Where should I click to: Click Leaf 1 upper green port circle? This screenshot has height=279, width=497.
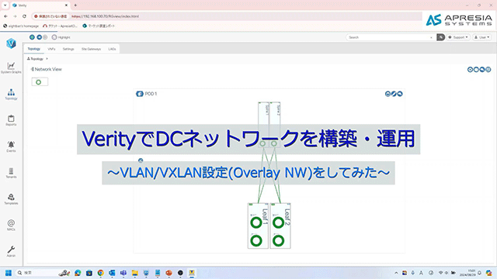(x=256, y=222)
